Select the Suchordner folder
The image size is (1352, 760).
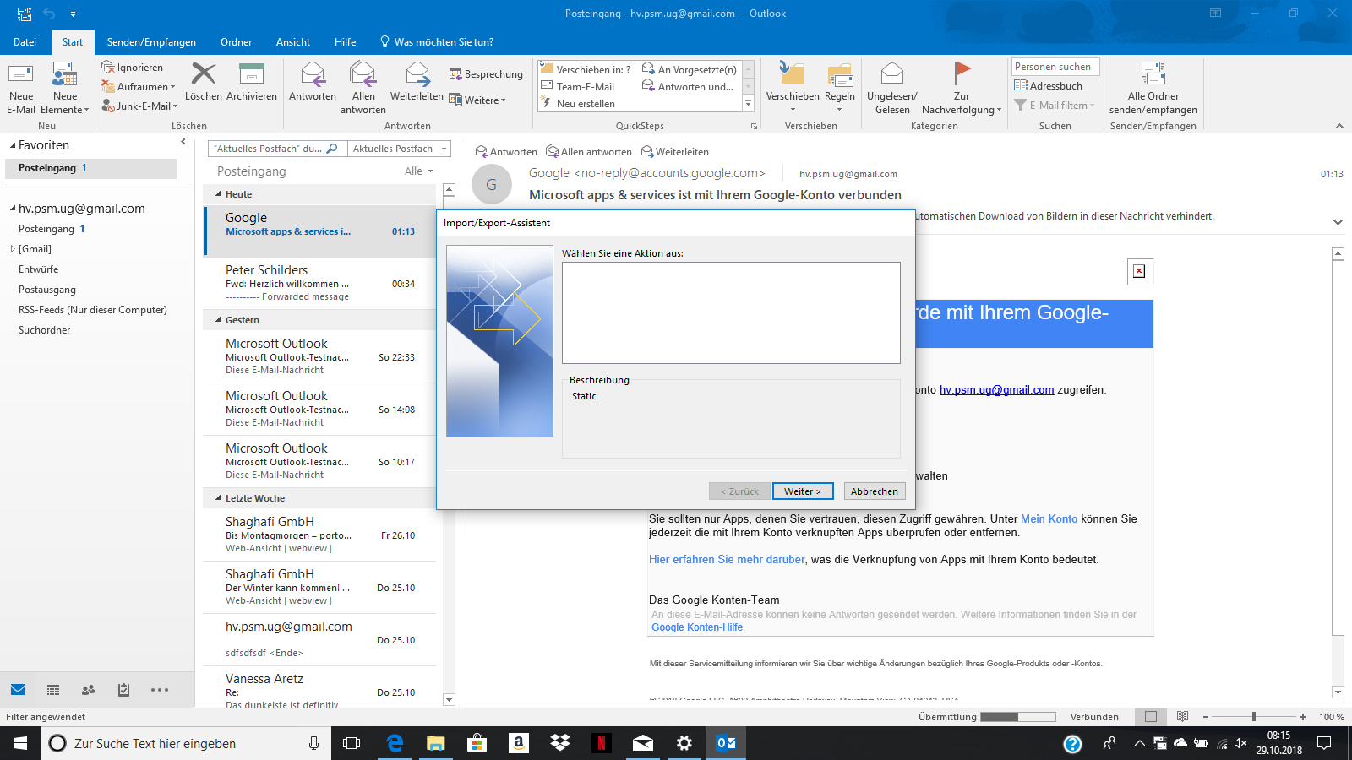45,330
